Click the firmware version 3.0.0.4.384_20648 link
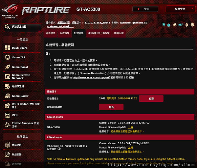Image resolution: width=197 pixels, height=168 pixels. pos(97,23)
